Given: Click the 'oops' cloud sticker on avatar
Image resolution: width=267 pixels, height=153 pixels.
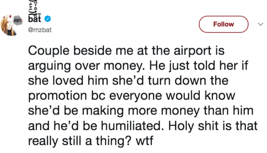Looking at the screenshot, I should pos(17,21).
